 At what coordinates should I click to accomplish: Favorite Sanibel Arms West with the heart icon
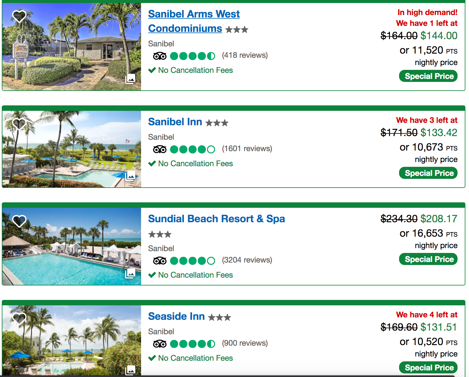click(19, 16)
